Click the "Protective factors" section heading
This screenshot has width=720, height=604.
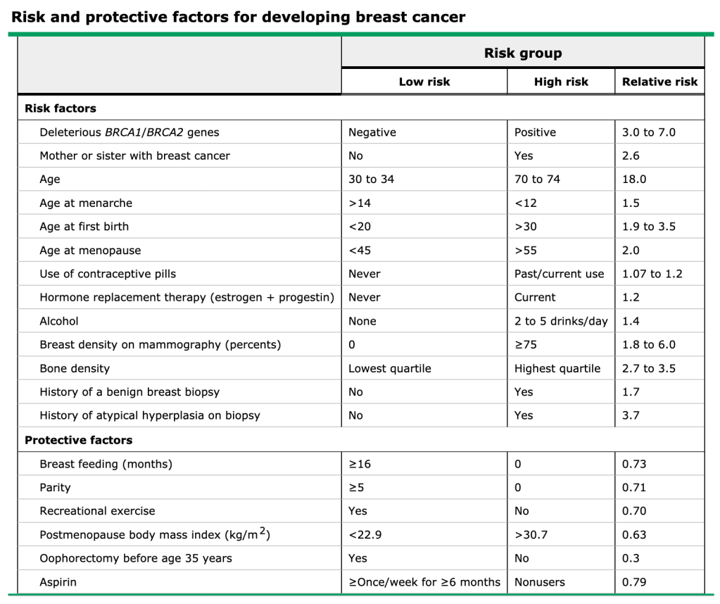tap(78, 440)
